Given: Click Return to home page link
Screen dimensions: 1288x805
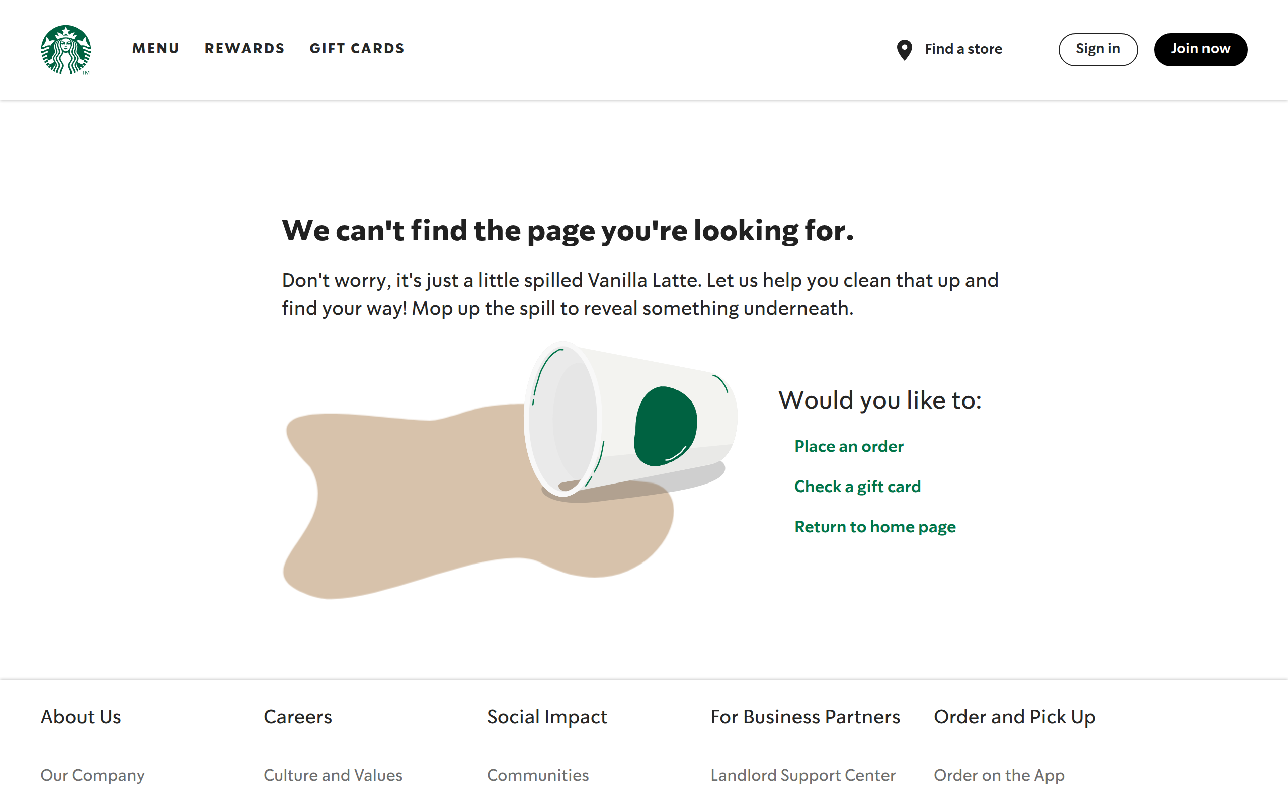Looking at the screenshot, I should (x=874, y=527).
